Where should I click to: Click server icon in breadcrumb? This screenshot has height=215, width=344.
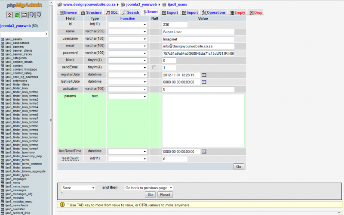tap(59, 4)
